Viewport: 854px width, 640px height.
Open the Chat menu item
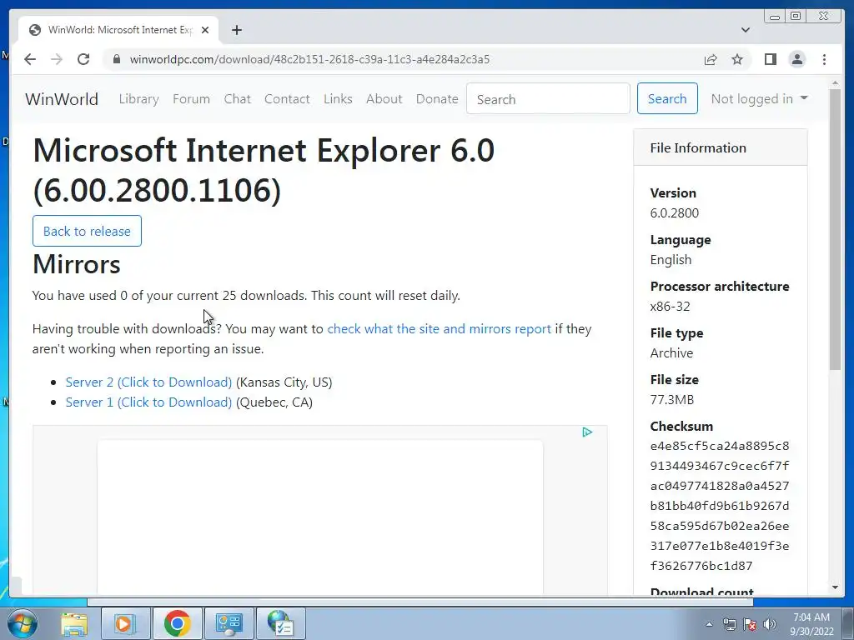pyautogui.click(x=238, y=99)
